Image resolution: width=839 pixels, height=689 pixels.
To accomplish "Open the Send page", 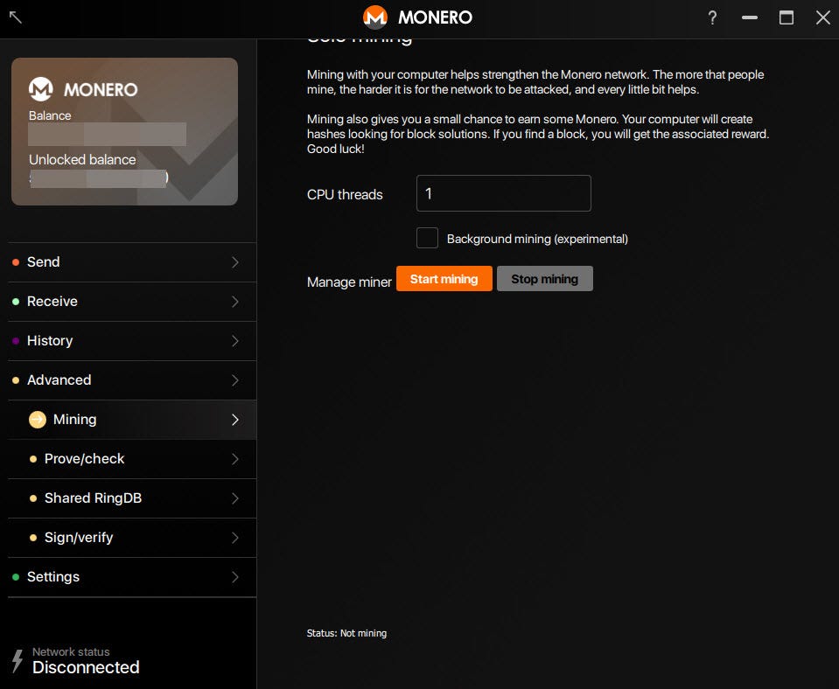I will [x=132, y=262].
